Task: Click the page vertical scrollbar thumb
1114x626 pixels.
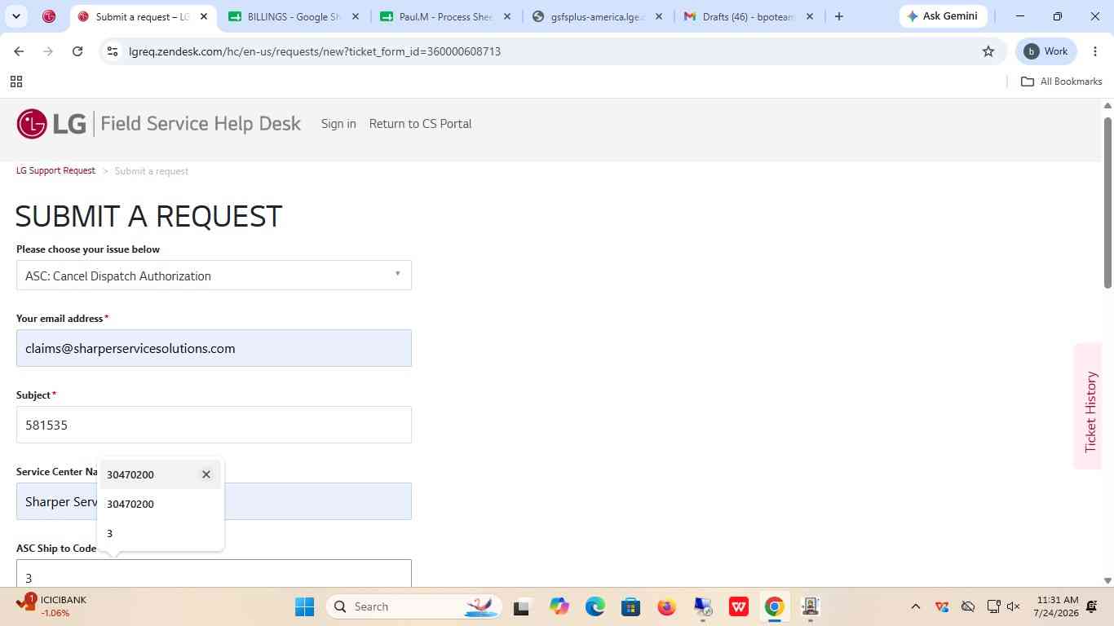Action: tap(1107, 202)
